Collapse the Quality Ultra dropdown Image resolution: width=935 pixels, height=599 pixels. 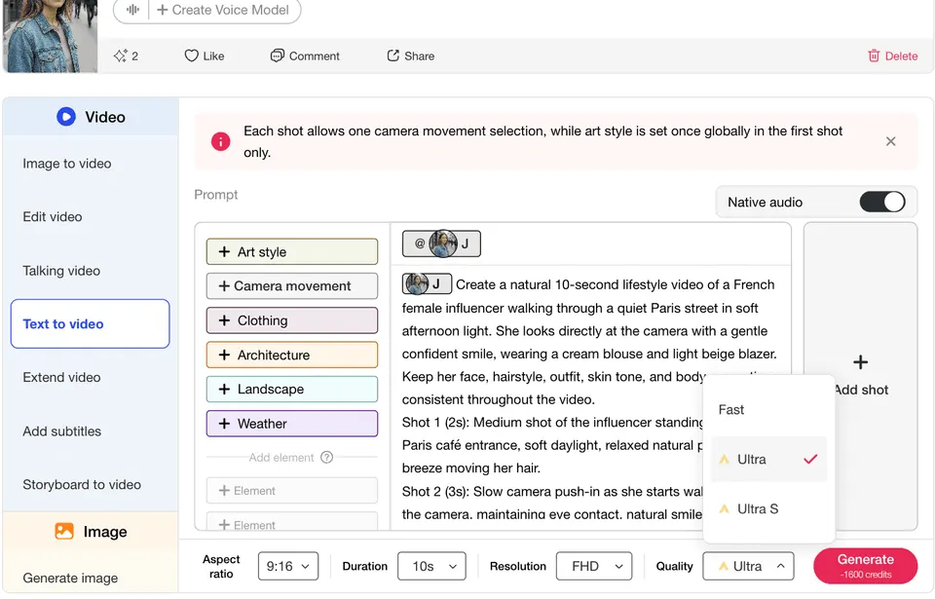click(x=748, y=566)
